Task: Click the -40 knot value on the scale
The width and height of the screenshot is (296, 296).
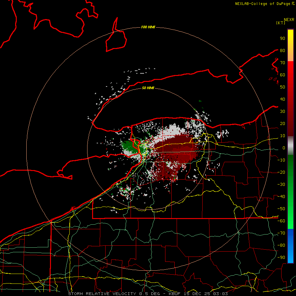Action: [x=281, y=197]
